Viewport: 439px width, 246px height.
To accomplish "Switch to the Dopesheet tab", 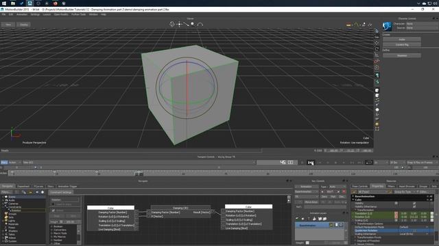I will click(23, 186).
